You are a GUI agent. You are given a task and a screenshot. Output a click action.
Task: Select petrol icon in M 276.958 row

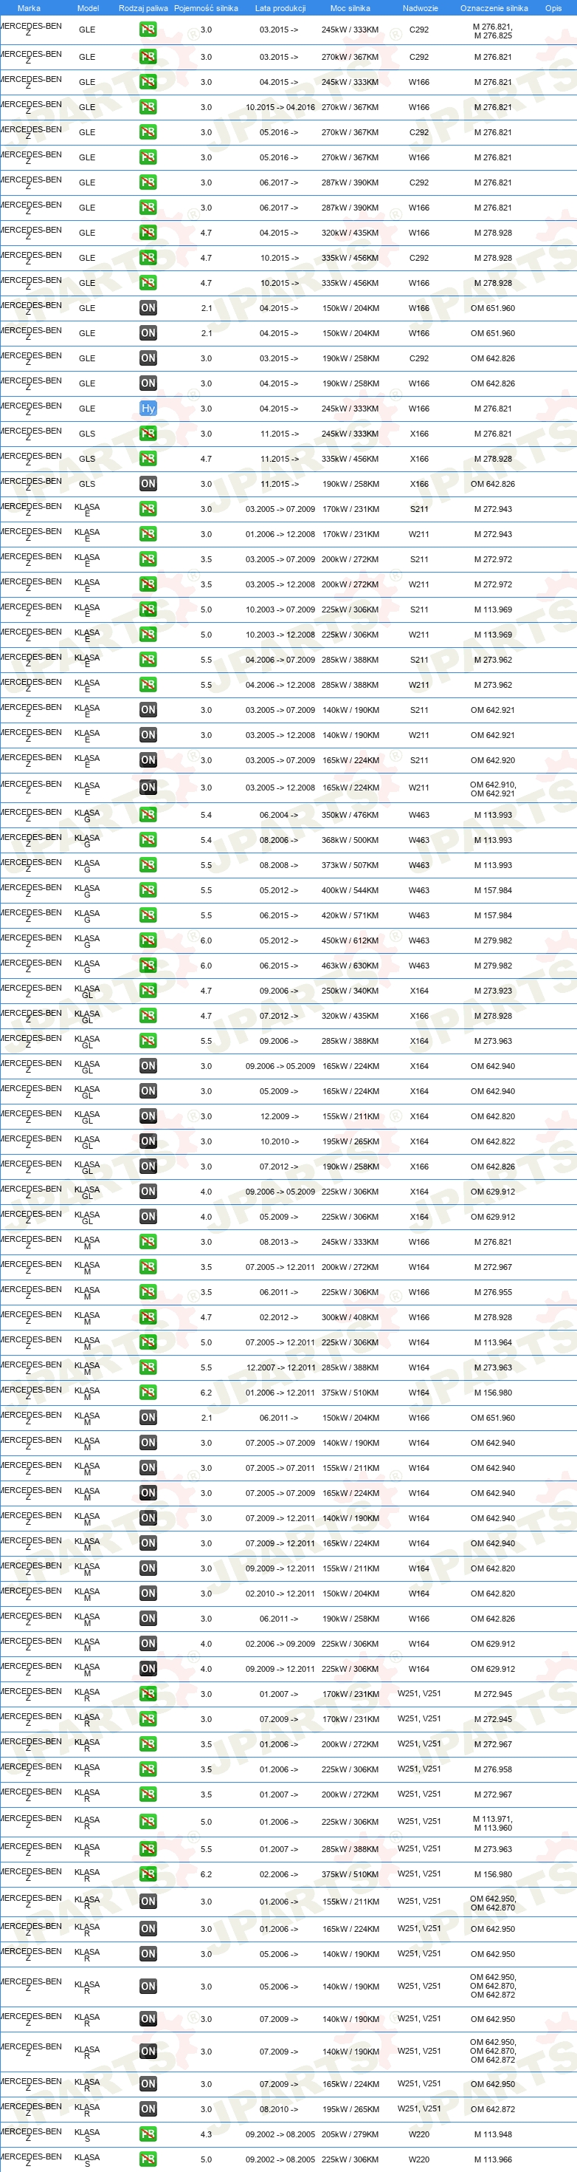[148, 1769]
